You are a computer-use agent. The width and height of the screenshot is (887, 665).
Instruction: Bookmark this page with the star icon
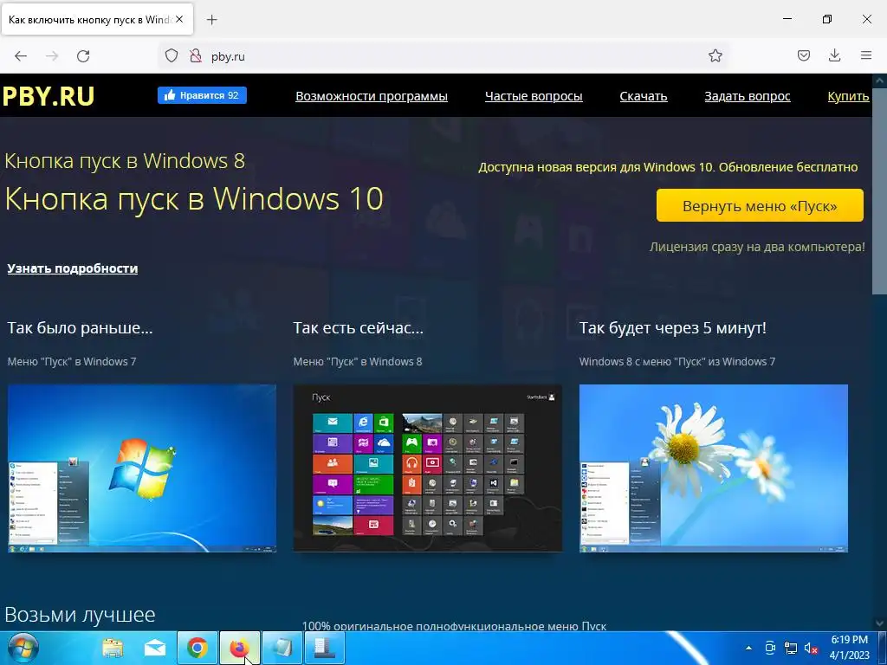pyautogui.click(x=715, y=55)
